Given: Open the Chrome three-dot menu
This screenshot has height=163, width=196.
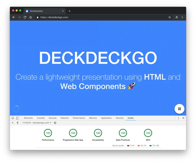Looking at the screenshot, I should pyautogui.click(x=182, y=17).
